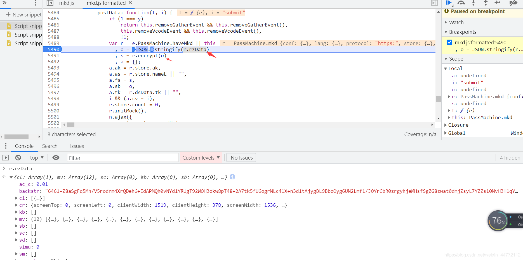This screenshot has height=260, width=523.
Task: Uncheck breakpoint mkd.js:formatted:5490
Action: click(449, 42)
